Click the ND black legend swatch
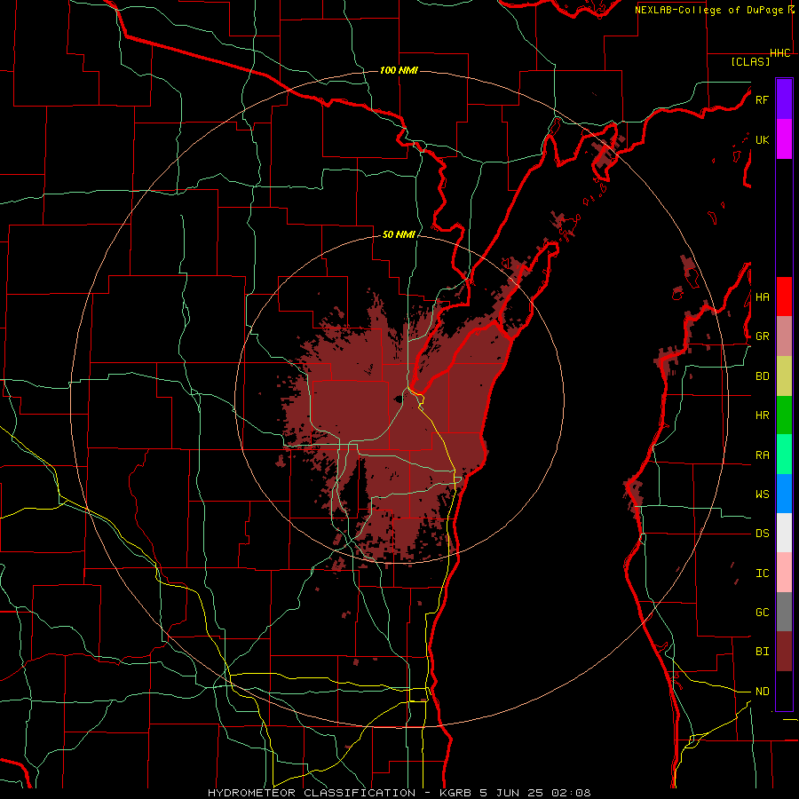This screenshot has height=799, width=799. pos(784,691)
